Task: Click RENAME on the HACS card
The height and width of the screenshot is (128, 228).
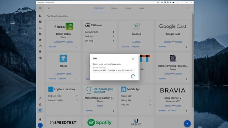Action: click(53, 79)
